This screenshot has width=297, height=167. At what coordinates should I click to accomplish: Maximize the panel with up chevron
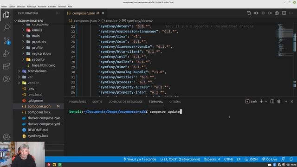point(286,102)
